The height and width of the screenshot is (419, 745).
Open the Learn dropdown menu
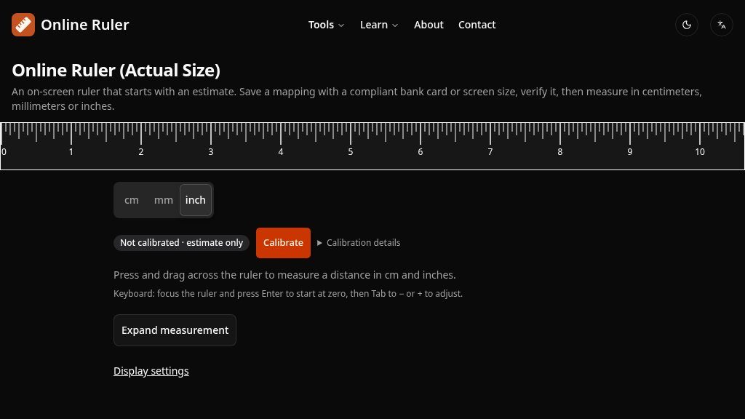[378, 25]
